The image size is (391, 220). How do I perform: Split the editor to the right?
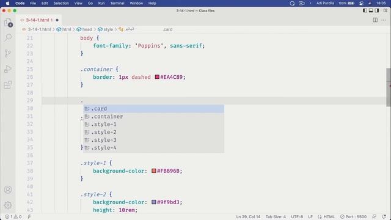click(375, 20)
